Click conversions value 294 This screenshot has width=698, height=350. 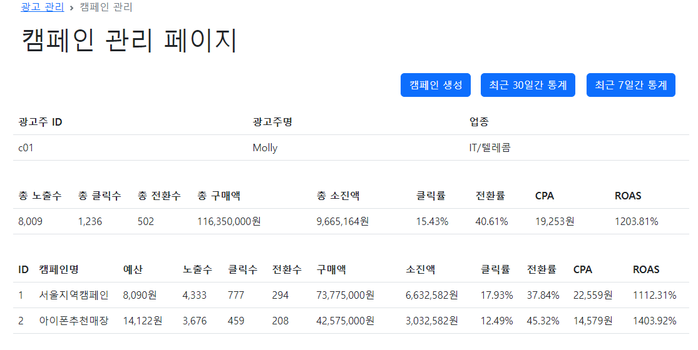click(280, 296)
